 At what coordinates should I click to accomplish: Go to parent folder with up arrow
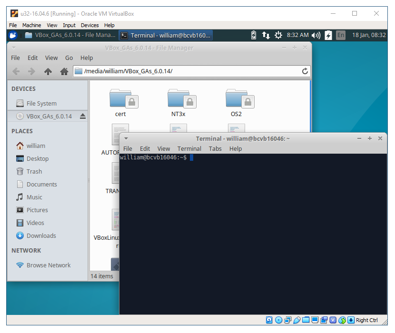click(x=48, y=71)
